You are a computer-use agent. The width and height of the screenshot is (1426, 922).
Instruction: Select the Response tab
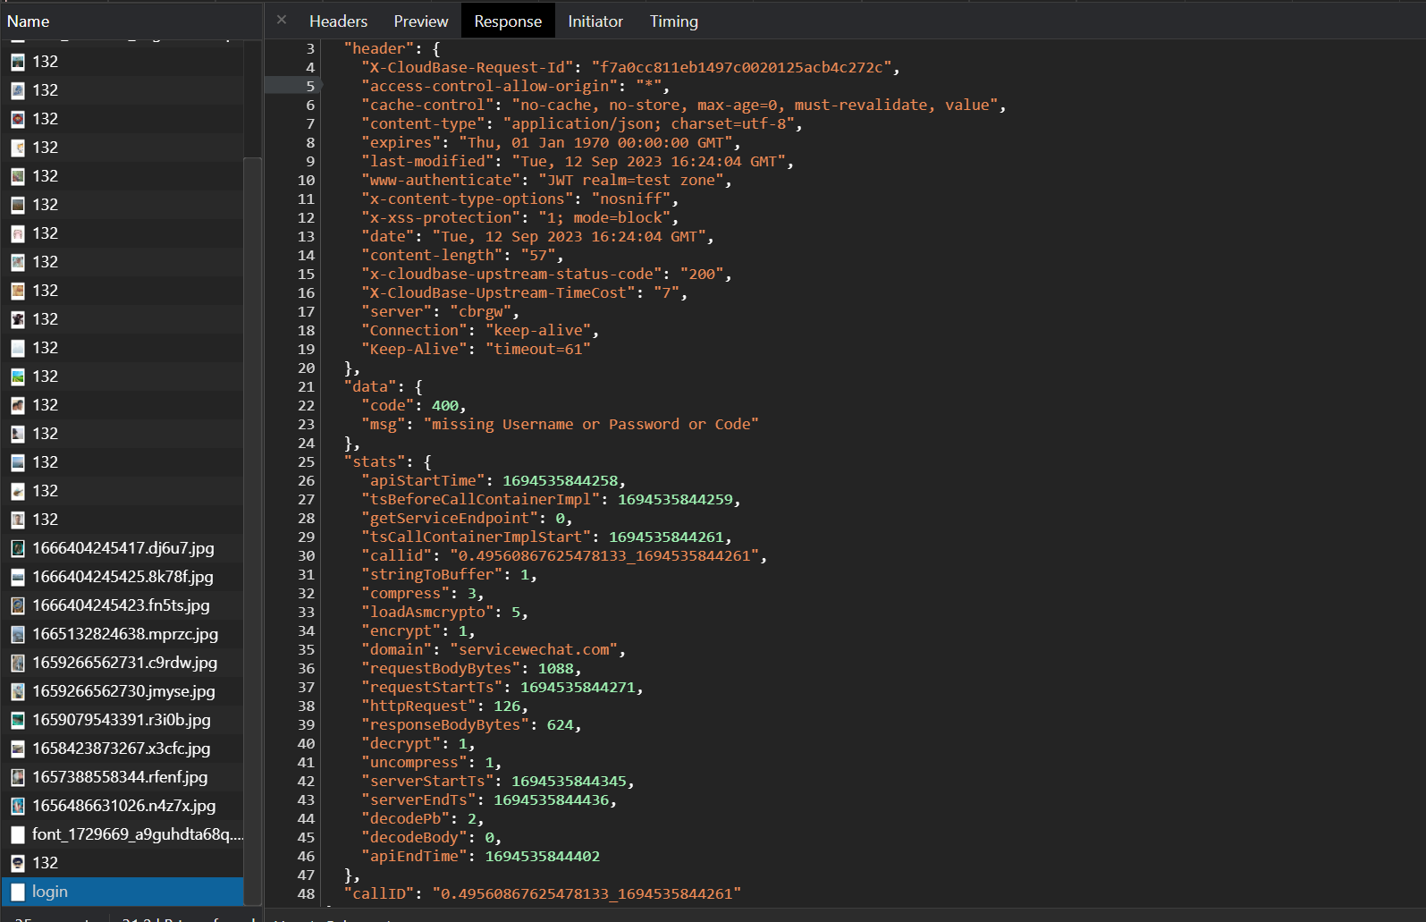[508, 21]
